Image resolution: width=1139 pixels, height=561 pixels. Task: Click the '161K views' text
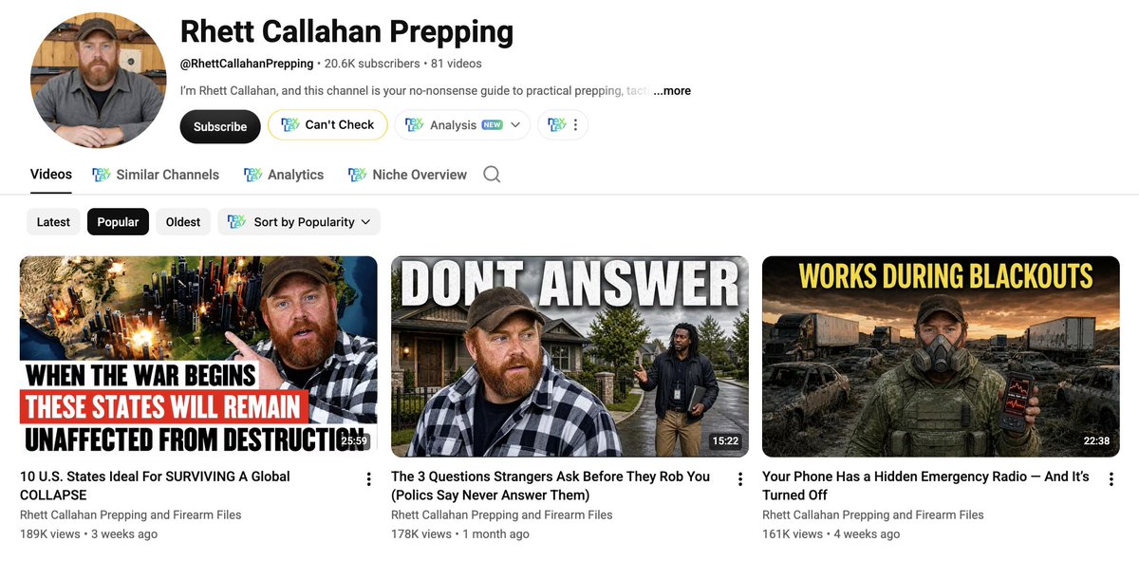tap(793, 534)
